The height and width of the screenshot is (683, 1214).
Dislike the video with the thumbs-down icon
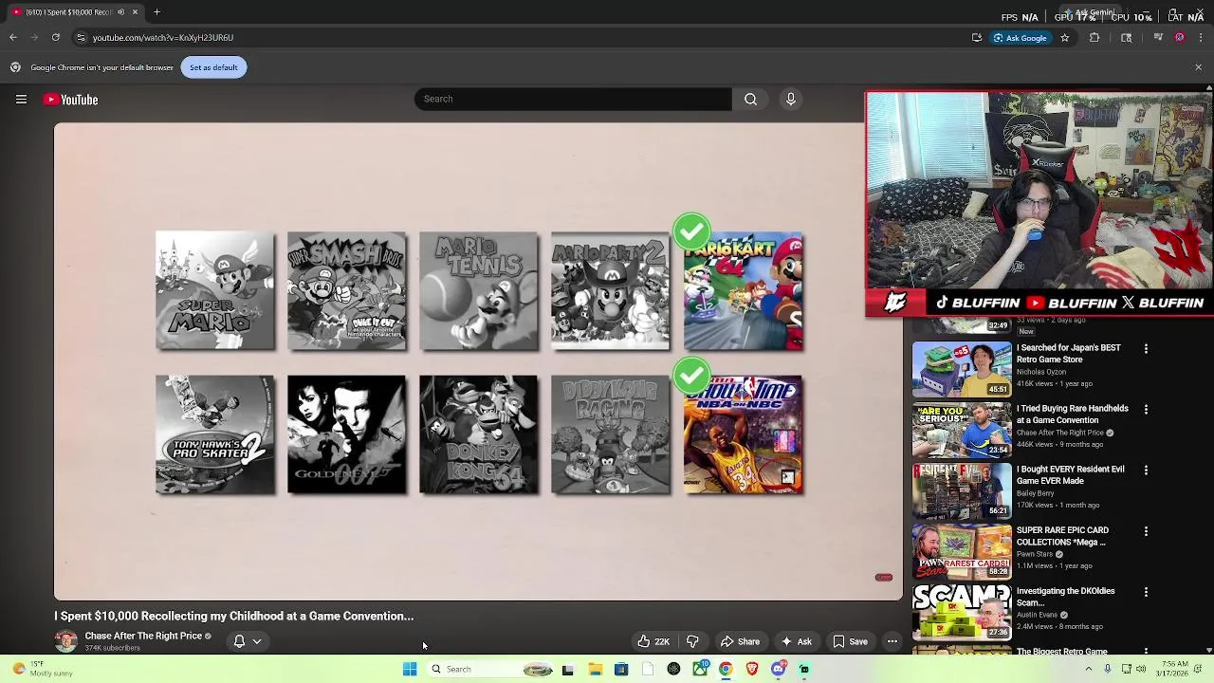pos(692,642)
